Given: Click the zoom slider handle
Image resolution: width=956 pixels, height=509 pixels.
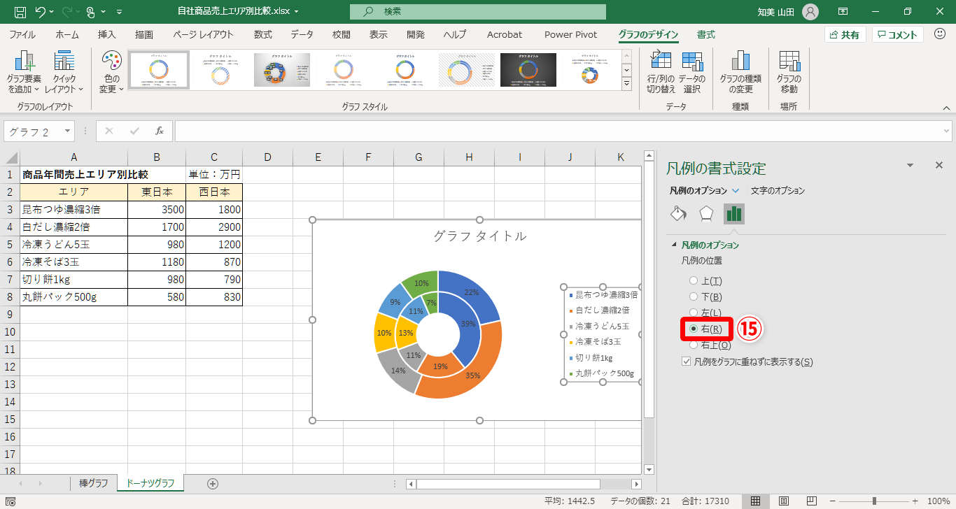Looking at the screenshot, I should pos(874,501).
